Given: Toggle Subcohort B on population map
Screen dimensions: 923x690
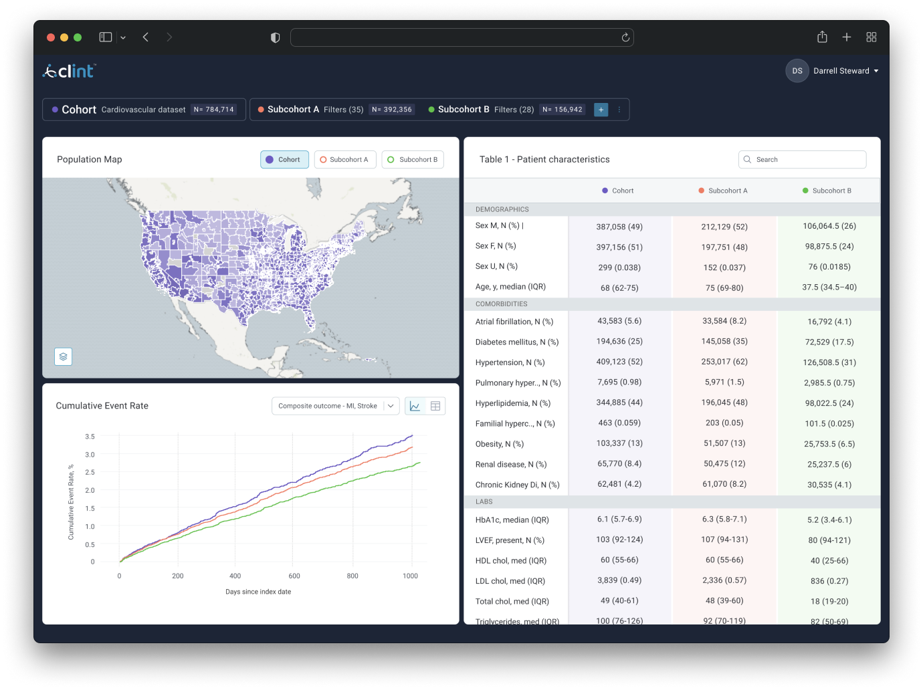Looking at the screenshot, I should coord(413,160).
